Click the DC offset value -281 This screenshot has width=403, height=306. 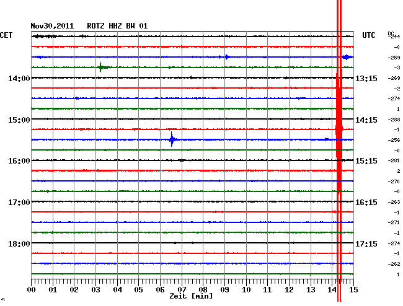(x=394, y=160)
